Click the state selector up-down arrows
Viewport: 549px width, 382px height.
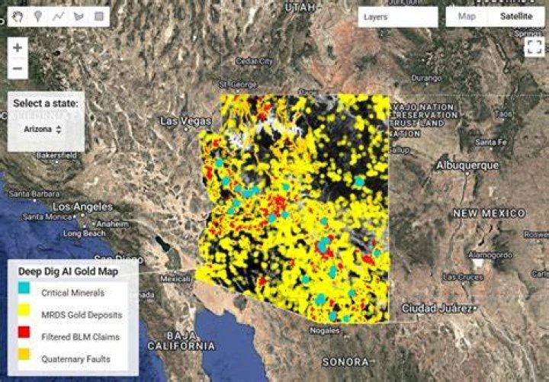point(59,130)
